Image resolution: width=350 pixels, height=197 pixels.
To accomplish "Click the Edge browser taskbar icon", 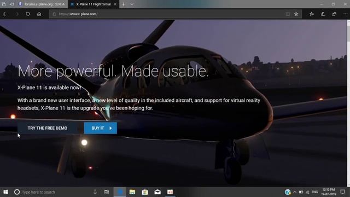I will point(120,192).
